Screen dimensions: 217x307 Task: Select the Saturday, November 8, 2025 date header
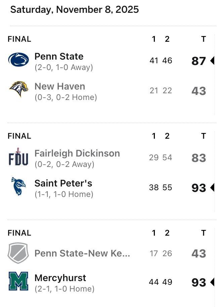[x=75, y=9]
